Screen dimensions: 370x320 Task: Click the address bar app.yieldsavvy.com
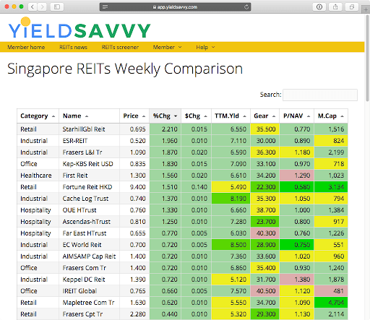pos(175,7)
